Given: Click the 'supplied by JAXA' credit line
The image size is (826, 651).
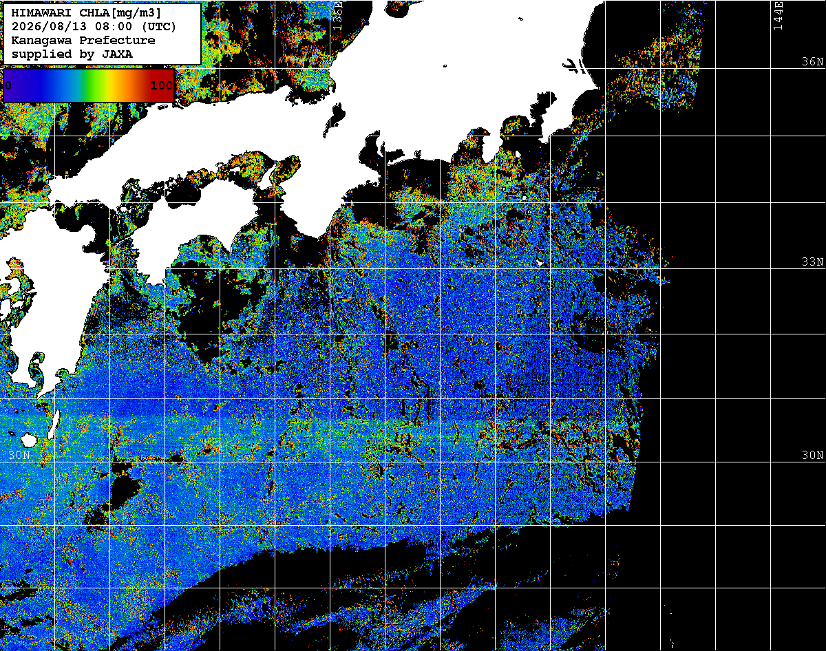Looking at the screenshot, I should click(x=72, y=54).
